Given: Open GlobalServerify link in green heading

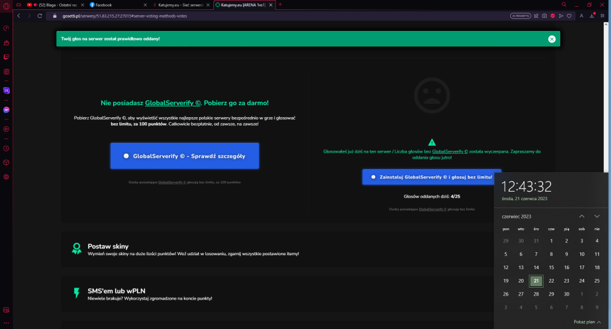Looking at the screenshot, I should coord(173,103).
